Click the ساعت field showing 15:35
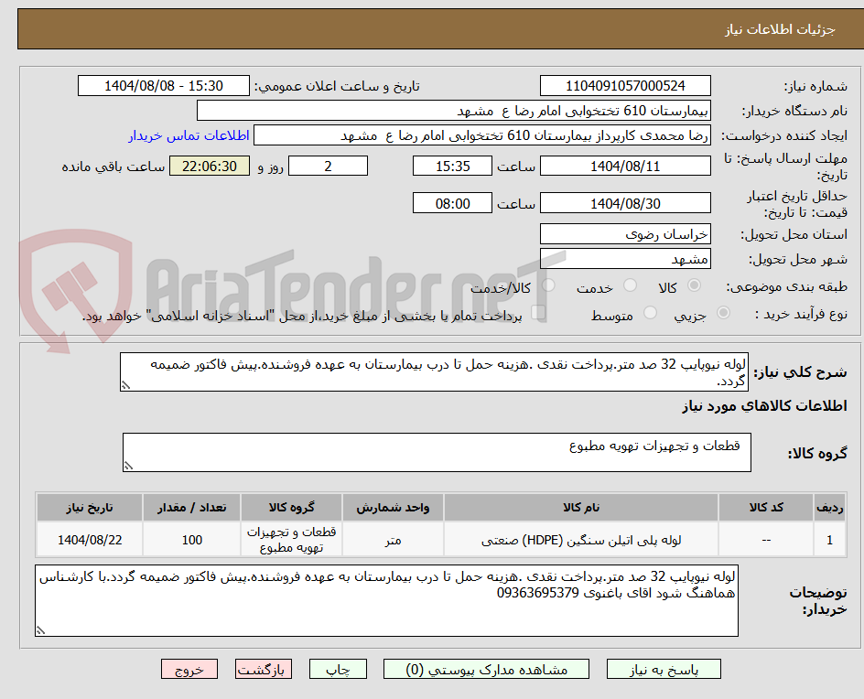 pos(452,166)
